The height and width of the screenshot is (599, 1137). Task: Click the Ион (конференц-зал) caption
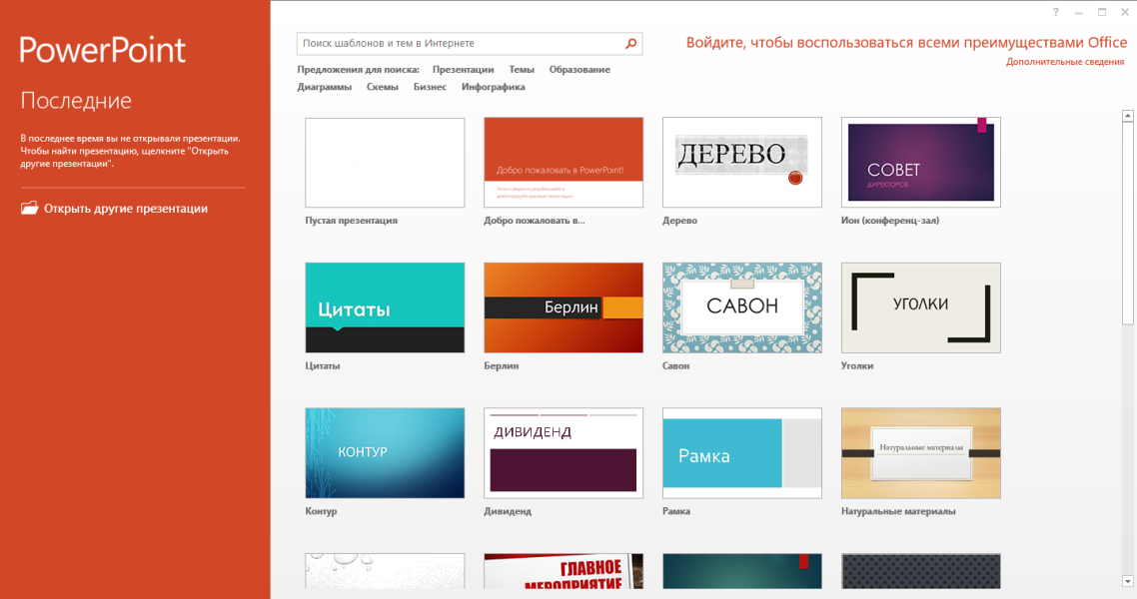pyautogui.click(x=890, y=221)
